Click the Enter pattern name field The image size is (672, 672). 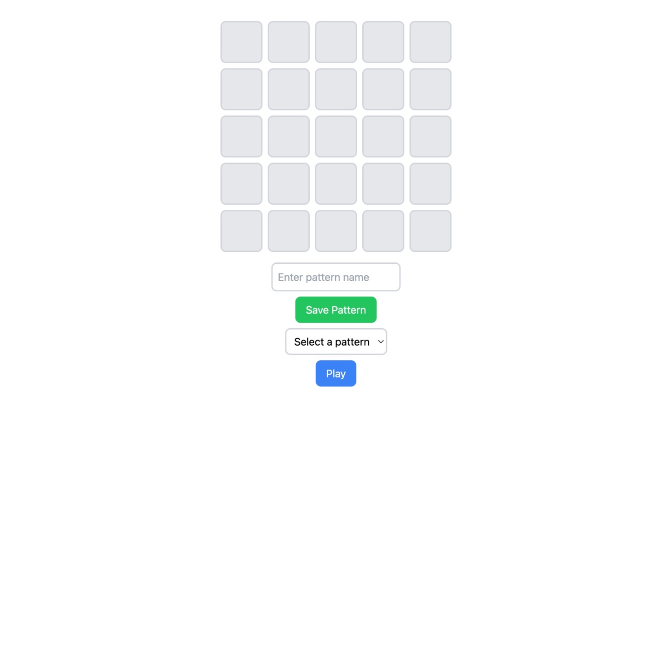pyautogui.click(x=336, y=277)
